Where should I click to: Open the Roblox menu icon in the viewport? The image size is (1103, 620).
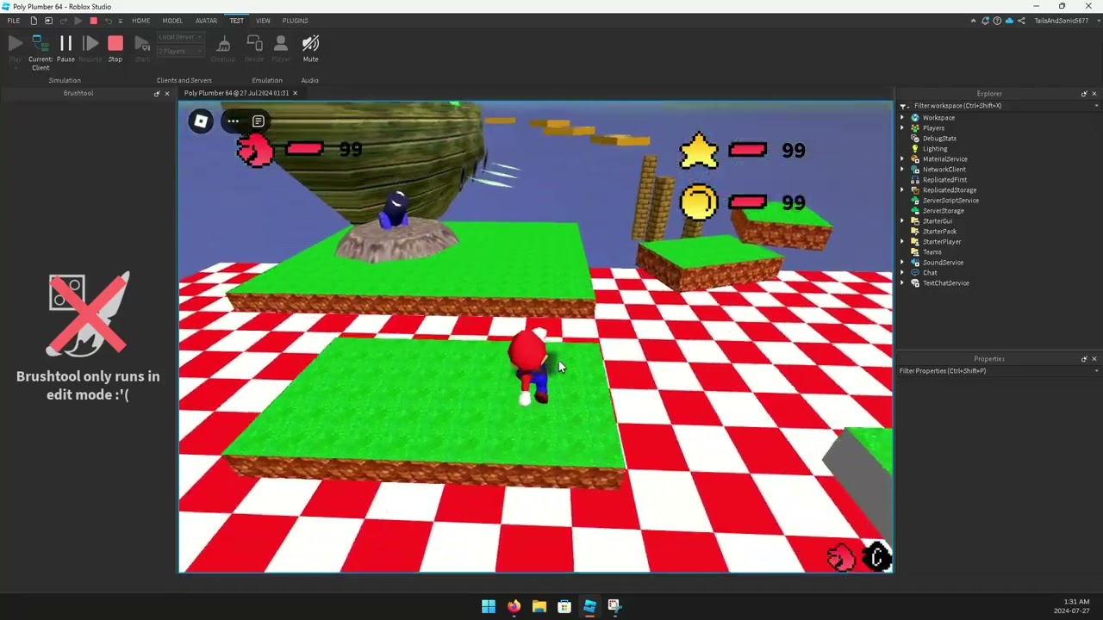click(x=201, y=121)
